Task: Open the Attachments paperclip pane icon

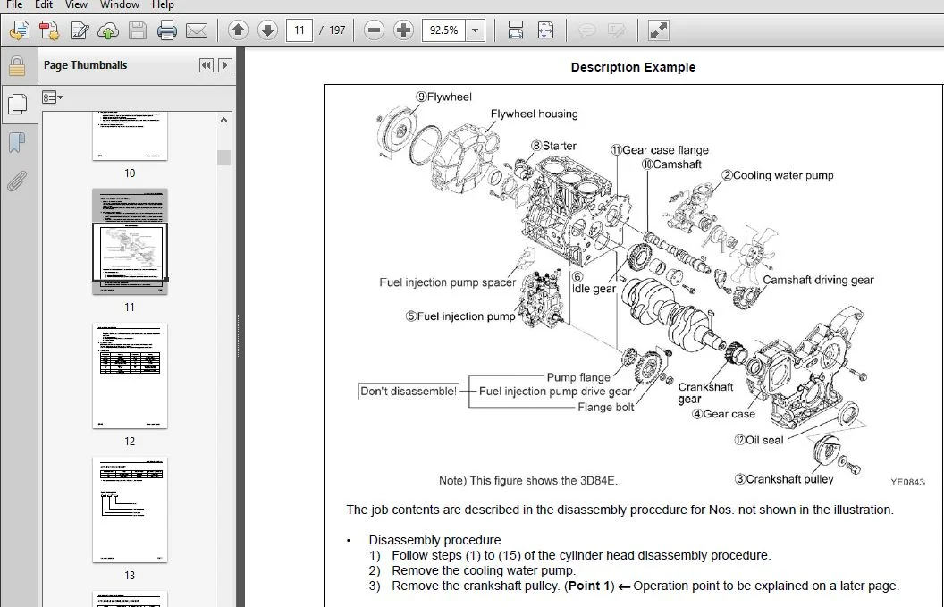Action: [17, 180]
